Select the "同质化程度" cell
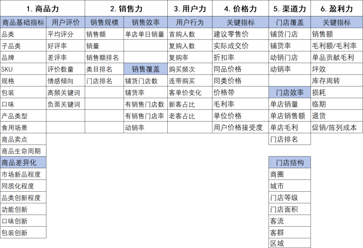The height and width of the screenshot is (248, 363). click(23, 186)
